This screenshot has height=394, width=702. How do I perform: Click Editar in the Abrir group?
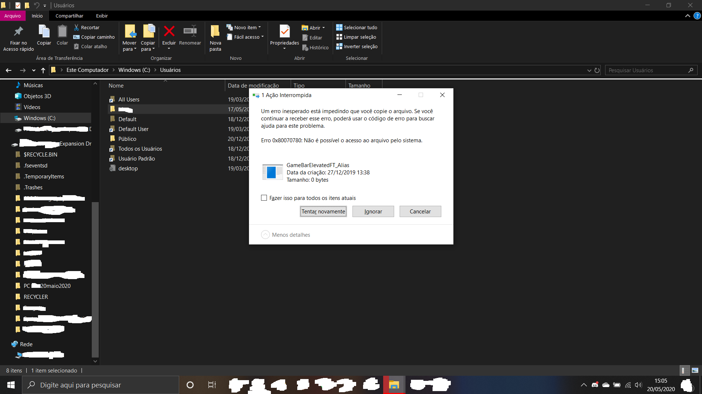[312, 38]
